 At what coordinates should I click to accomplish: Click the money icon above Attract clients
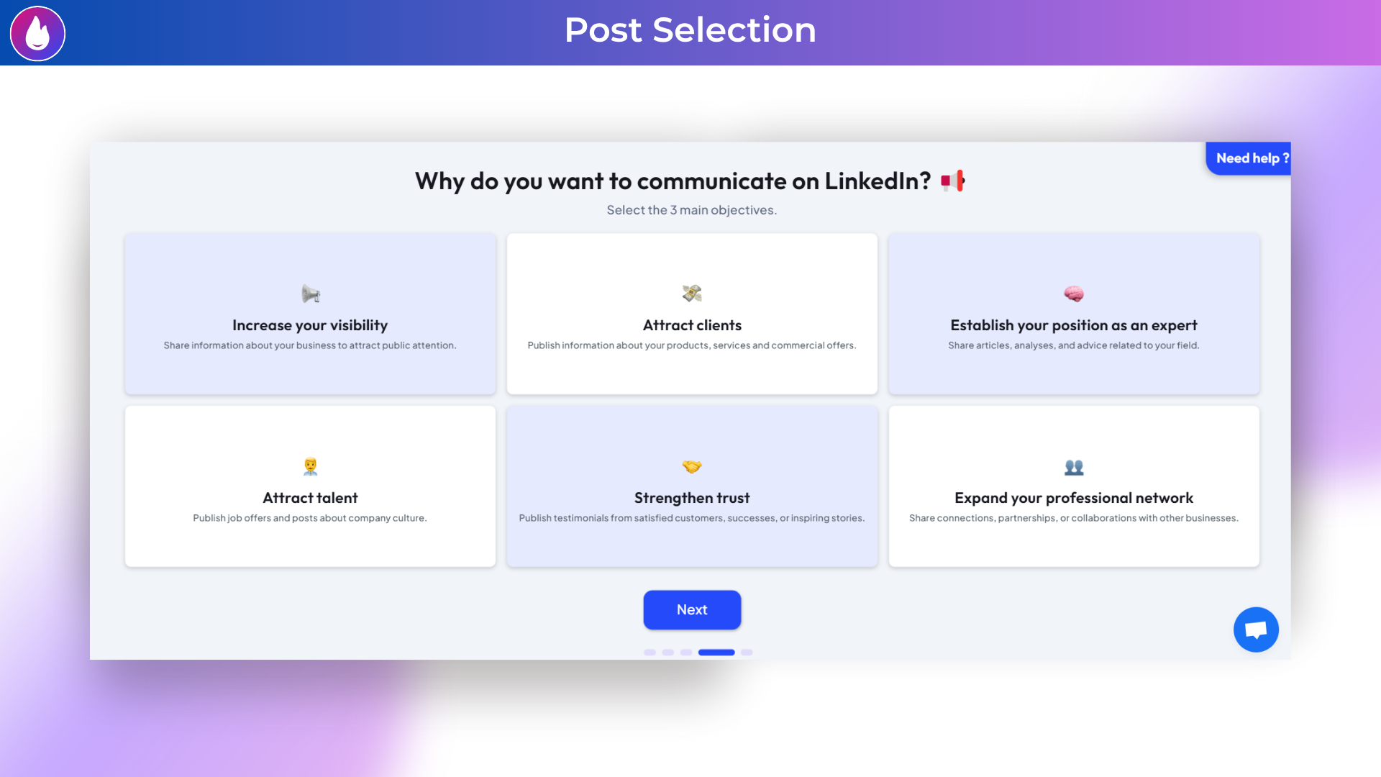point(692,294)
